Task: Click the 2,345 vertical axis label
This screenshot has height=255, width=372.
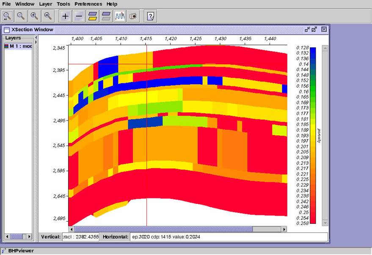Action: (x=59, y=48)
